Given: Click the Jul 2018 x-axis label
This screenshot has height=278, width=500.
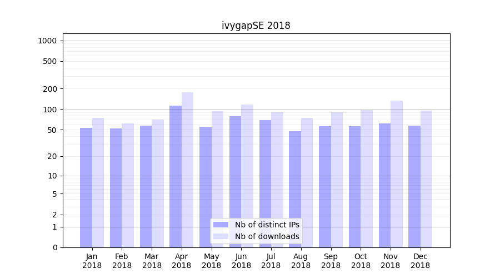Looking at the screenshot, I should tap(271, 261).
